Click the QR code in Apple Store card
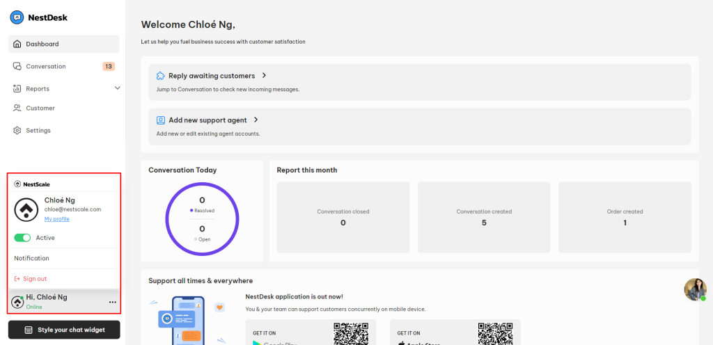 [495, 334]
